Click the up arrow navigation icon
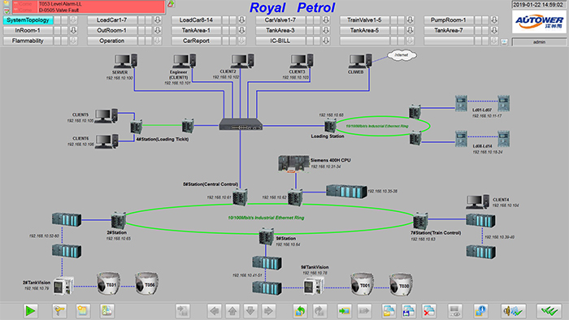The image size is (569, 320). [x=232, y=310]
